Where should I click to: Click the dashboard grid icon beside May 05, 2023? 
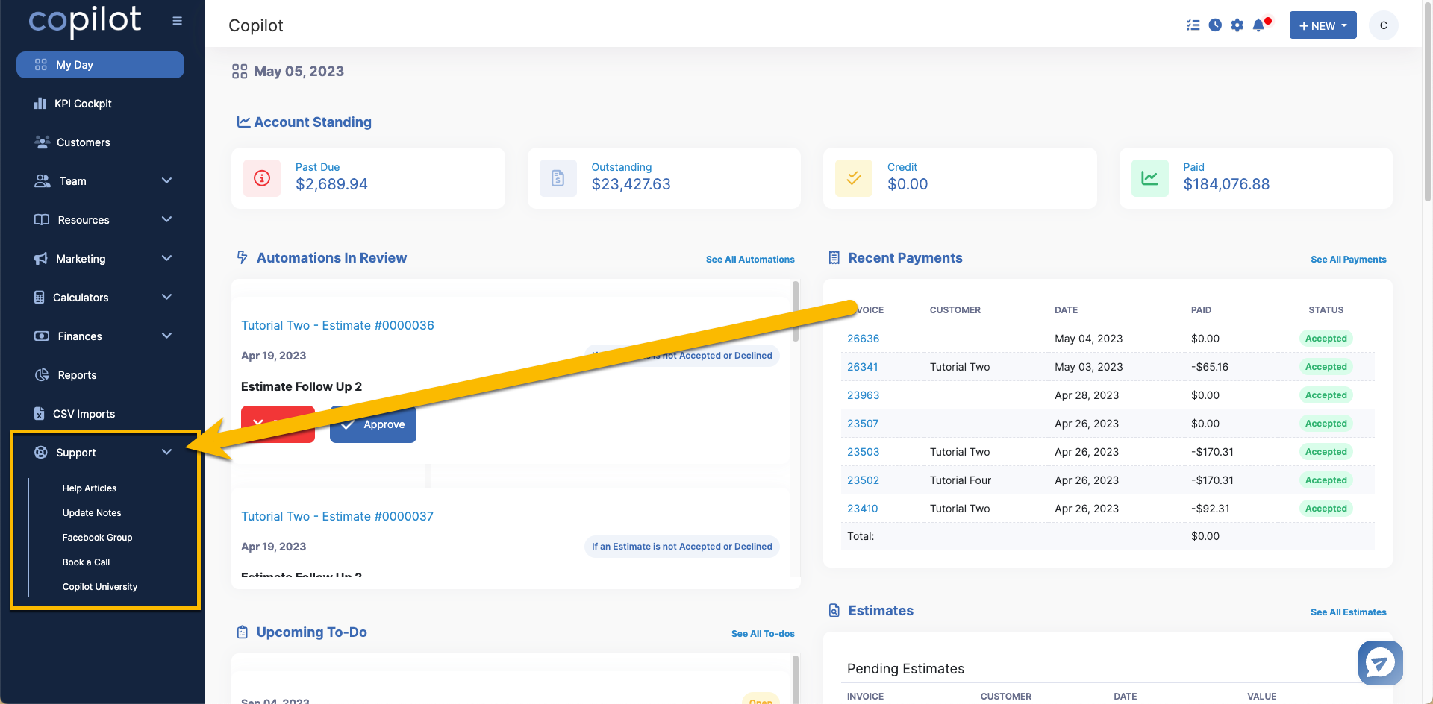[240, 72]
